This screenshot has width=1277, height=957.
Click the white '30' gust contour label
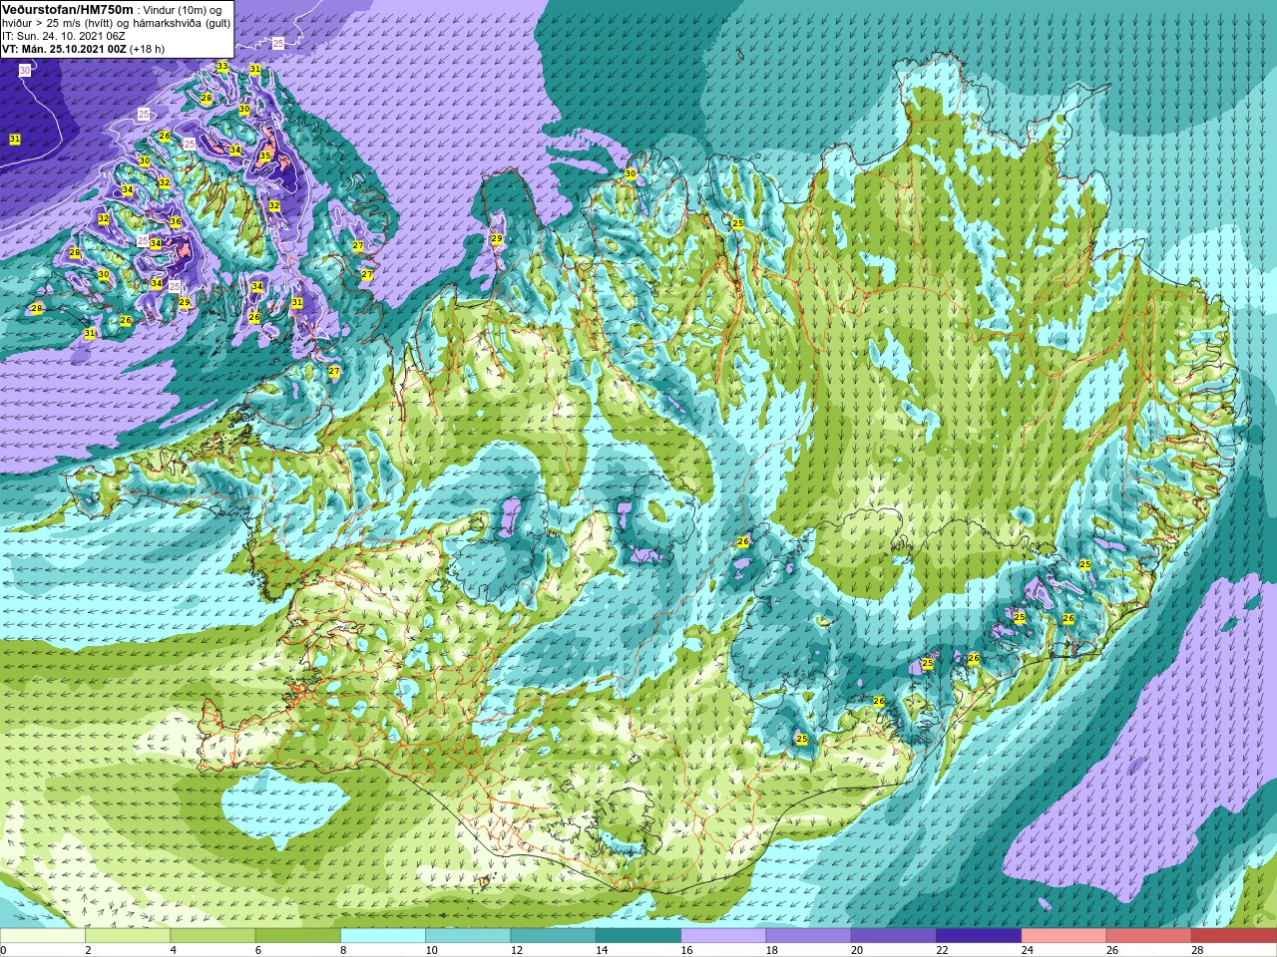(25, 71)
